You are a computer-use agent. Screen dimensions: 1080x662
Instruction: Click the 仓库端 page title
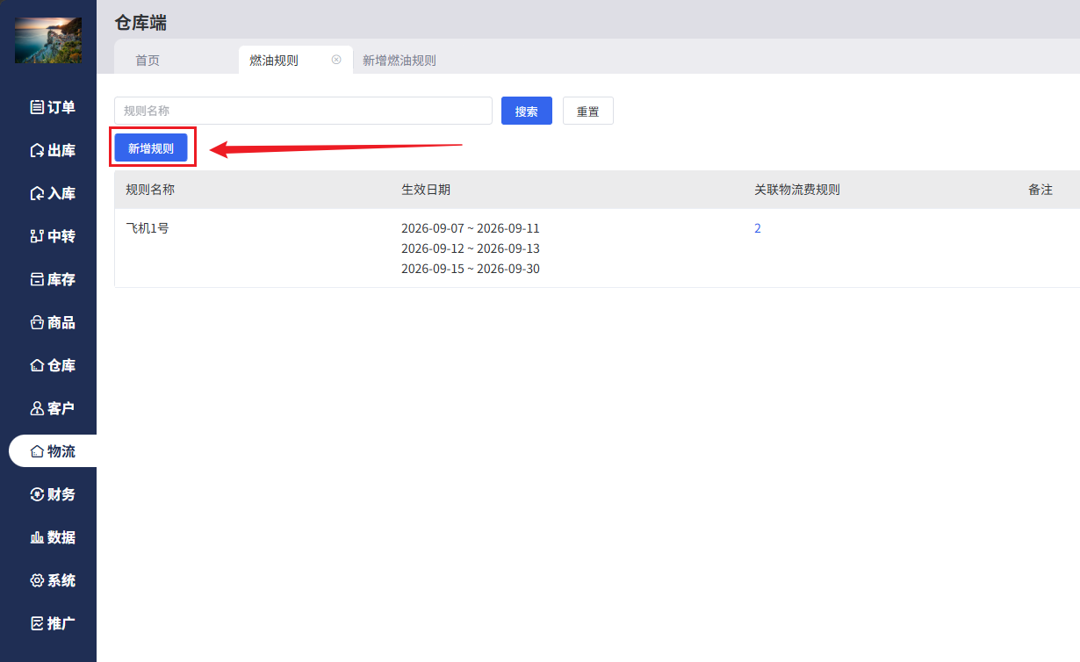click(x=140, y=23)
